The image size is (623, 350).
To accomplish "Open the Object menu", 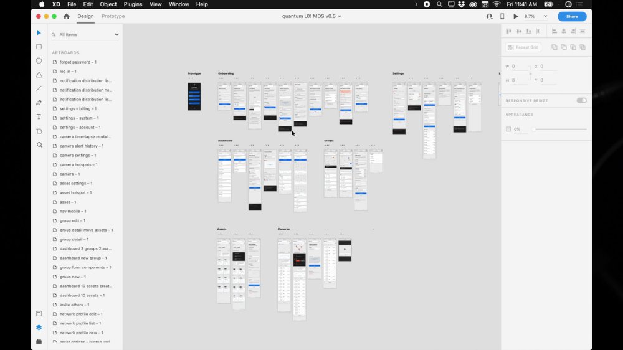I will pyautogui.click(x=108, y=4).
